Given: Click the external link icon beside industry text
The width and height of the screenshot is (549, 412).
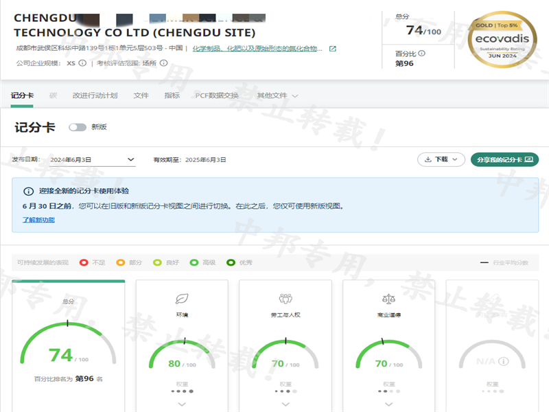Looking at the screenshot, I should [333, 49].
